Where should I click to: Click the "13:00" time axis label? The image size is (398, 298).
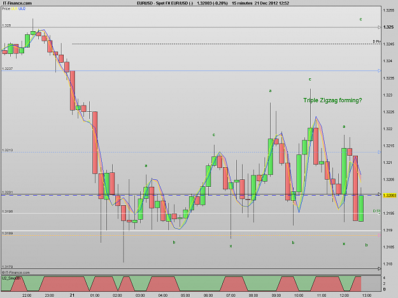click(367, 295)
